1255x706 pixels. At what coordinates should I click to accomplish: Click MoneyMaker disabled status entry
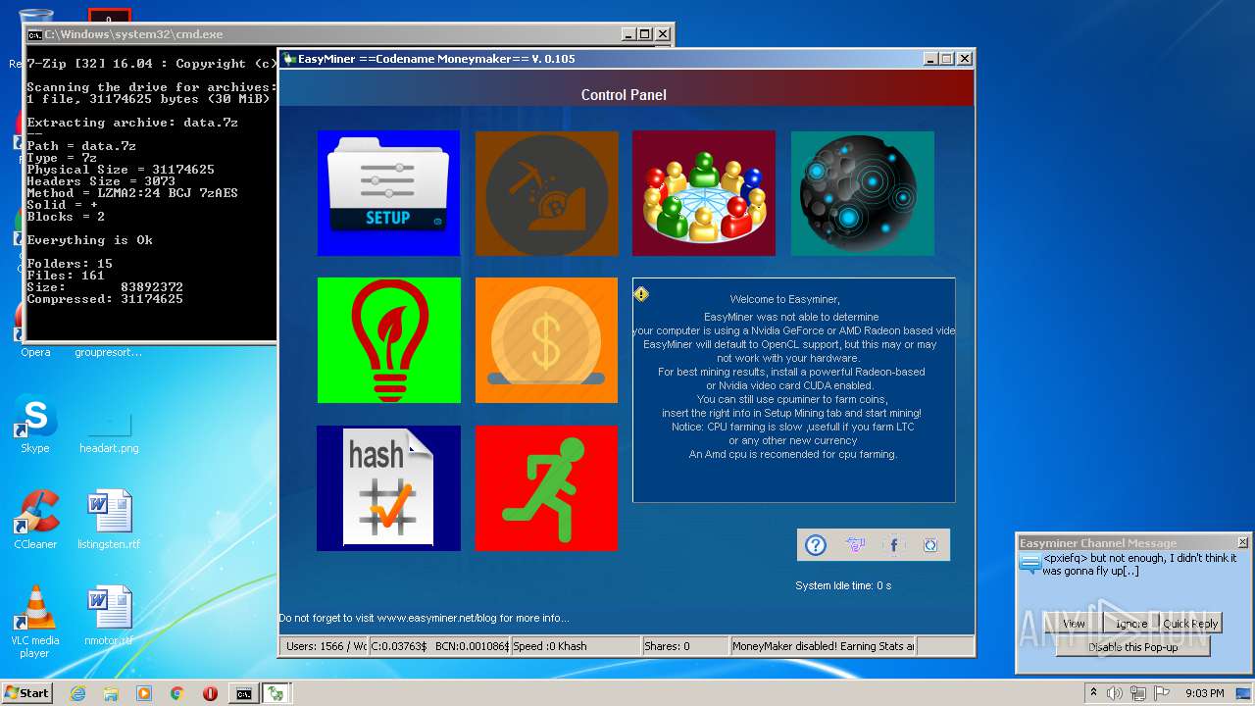tap(824, 646)
